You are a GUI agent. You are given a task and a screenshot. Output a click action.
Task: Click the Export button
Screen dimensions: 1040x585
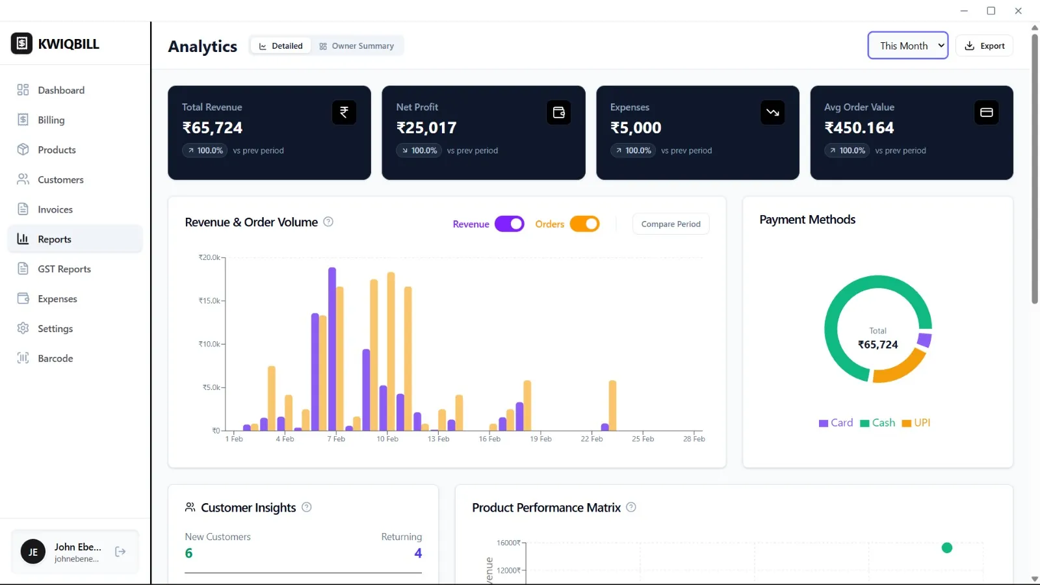point(984,46)
